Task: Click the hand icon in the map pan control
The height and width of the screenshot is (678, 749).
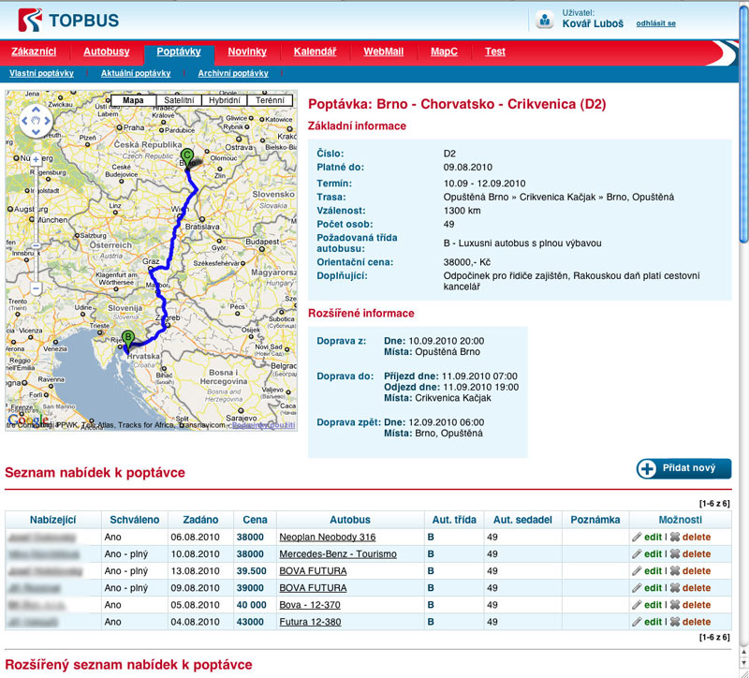Action: 36,121
